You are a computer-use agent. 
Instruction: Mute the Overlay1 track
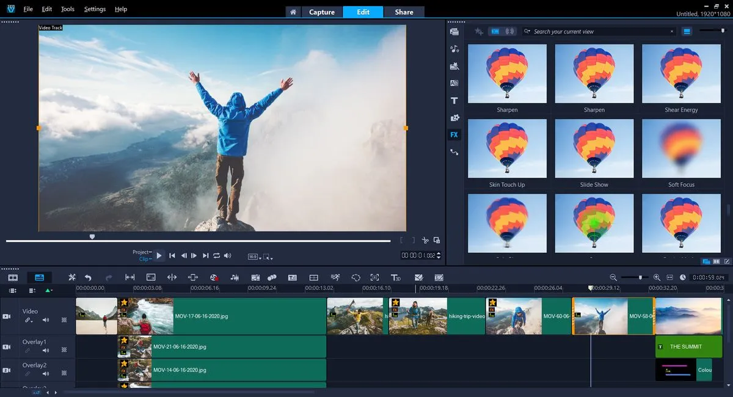pyautogui.click(x=45, y=349)
